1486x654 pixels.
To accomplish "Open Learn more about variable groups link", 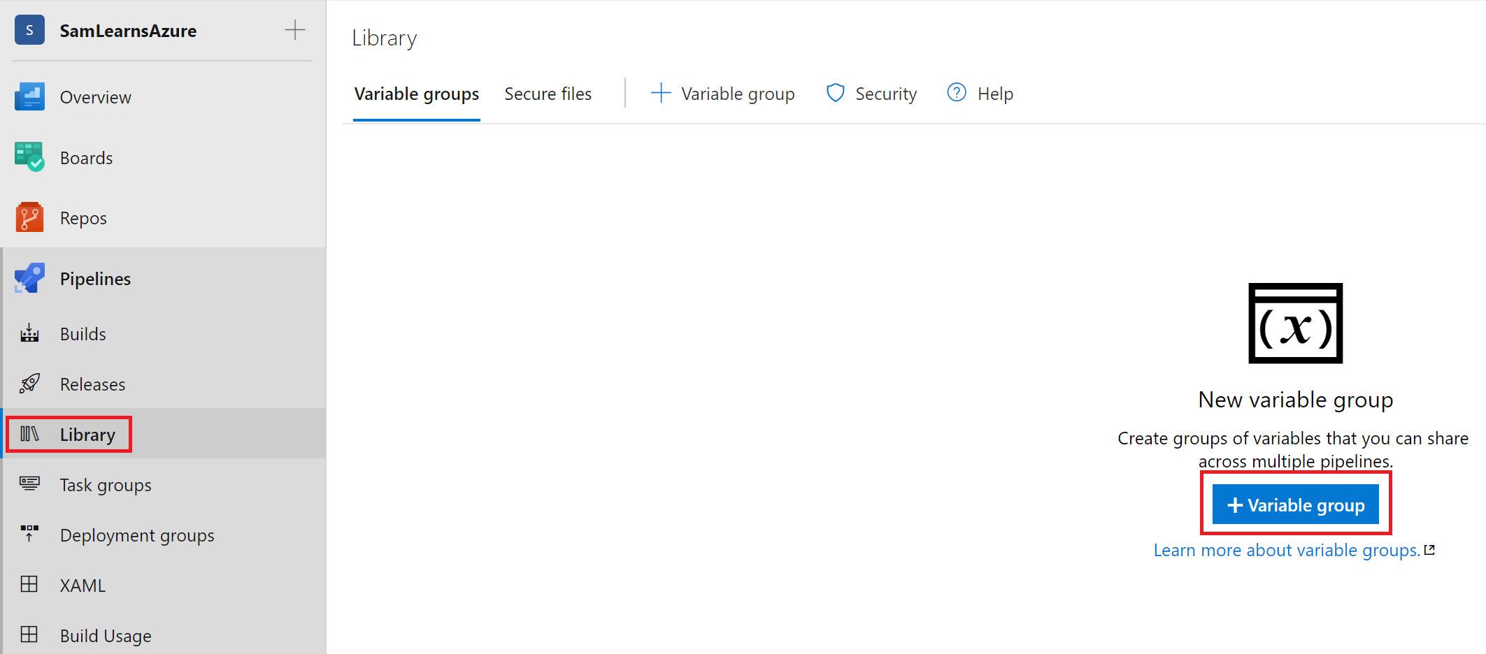I will [1286, 551].
